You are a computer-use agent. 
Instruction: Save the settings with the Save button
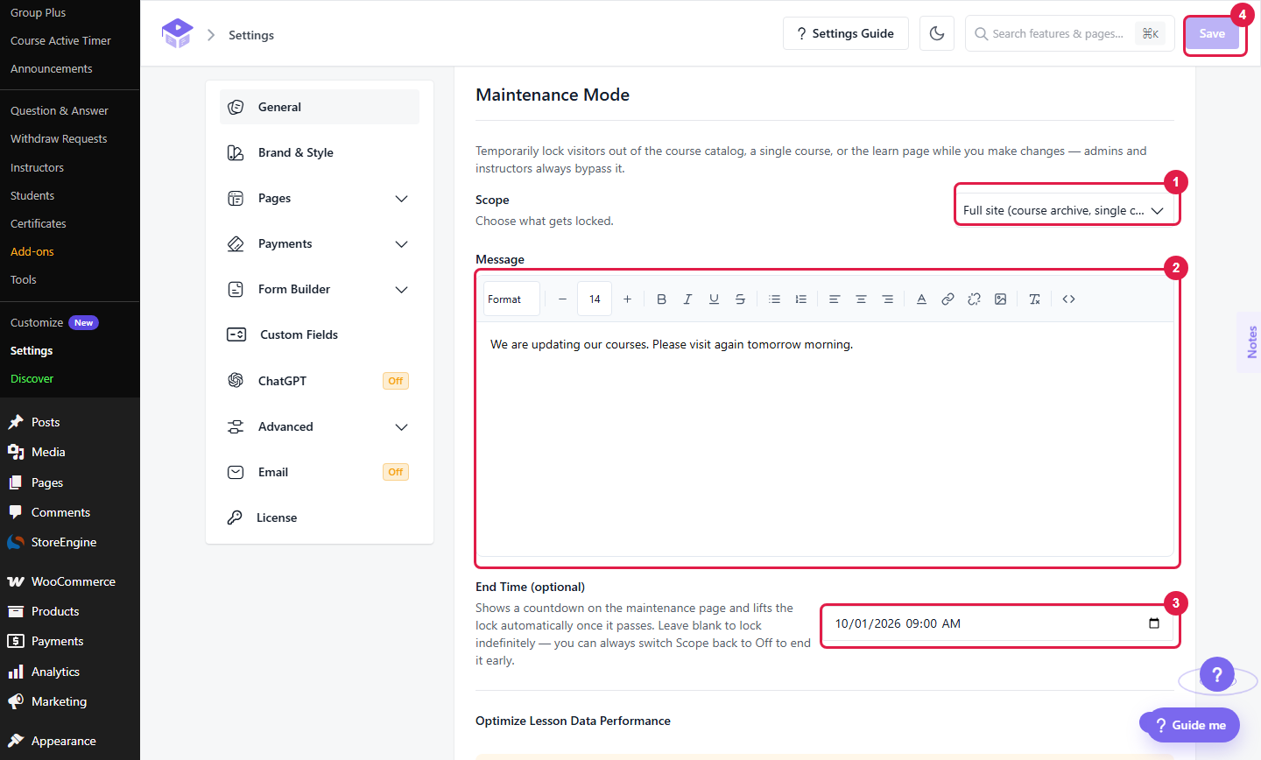1212,33
